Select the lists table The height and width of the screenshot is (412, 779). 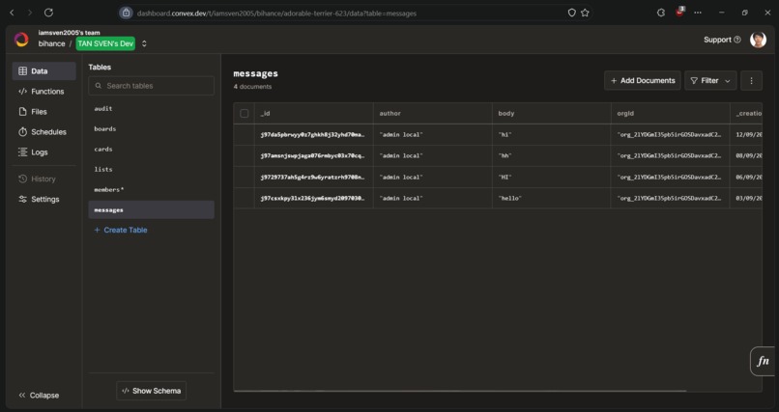point(151,170)
